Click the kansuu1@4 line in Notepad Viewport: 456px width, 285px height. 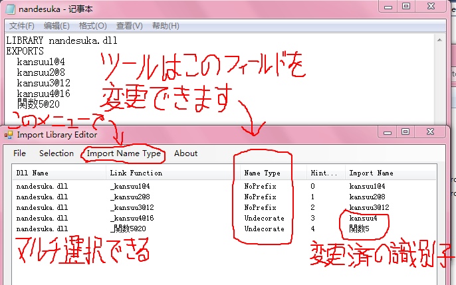(41, 62)
